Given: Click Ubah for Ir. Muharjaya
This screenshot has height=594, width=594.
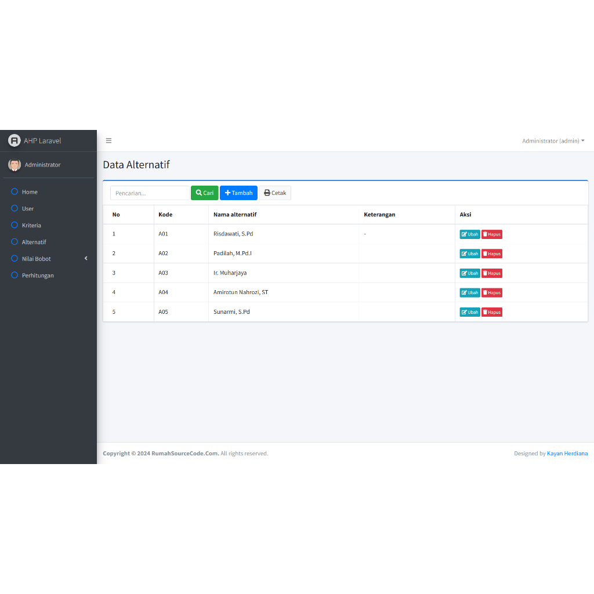Looking at the screenshot, I should (x=469, y=273).
